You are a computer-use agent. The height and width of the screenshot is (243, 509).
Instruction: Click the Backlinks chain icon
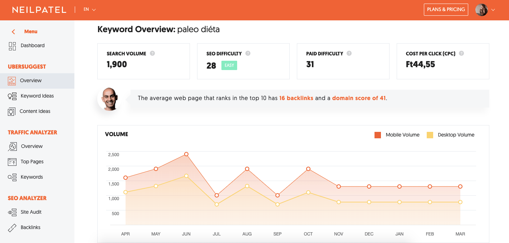click(x=12, y=228)
